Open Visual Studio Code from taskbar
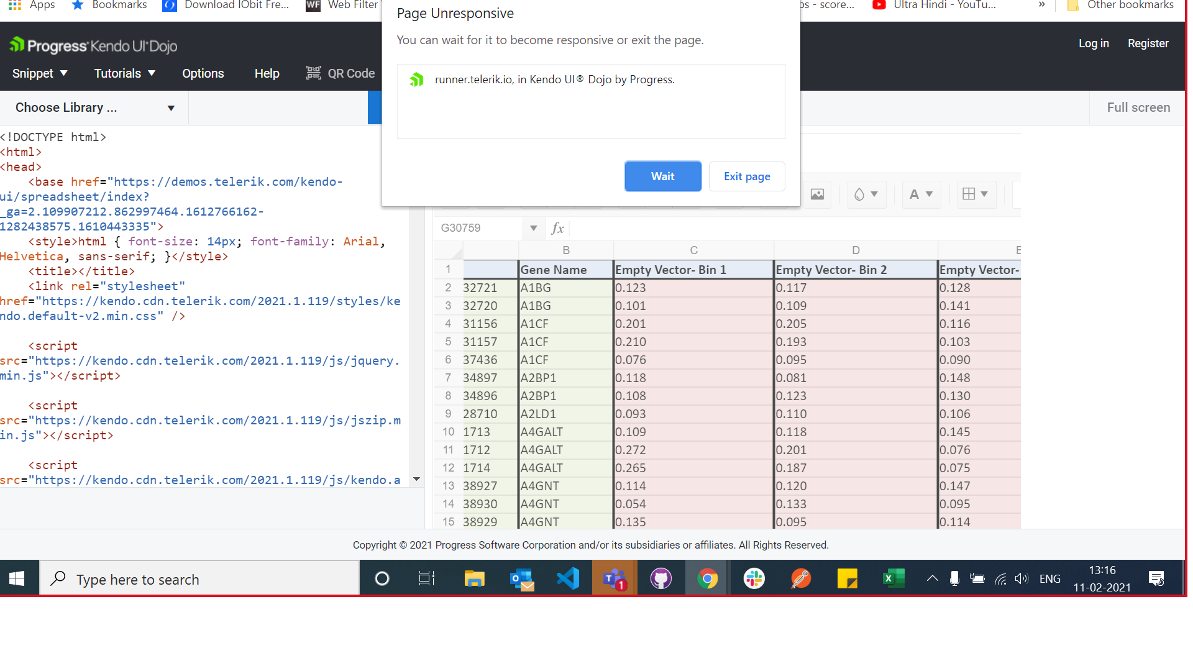Viewport: 1193px width, 671px height. (568, 579)
